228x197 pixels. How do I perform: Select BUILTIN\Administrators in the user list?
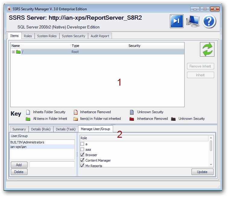tap(42, 142)
